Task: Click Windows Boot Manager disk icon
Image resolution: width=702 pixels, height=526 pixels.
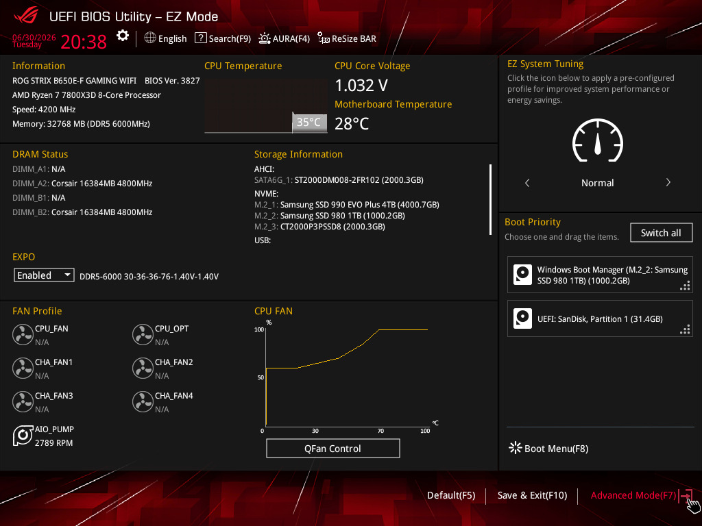Action: (522, 275)
